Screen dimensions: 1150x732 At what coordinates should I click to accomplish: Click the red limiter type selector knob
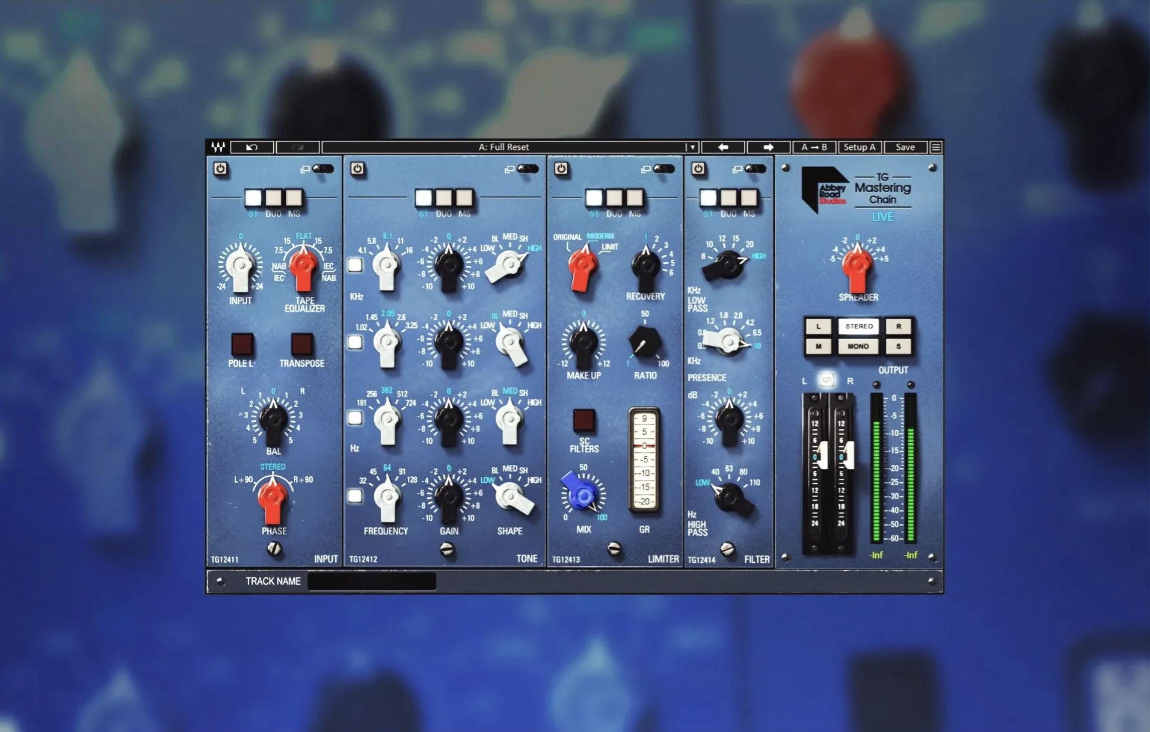coord(583,266)
